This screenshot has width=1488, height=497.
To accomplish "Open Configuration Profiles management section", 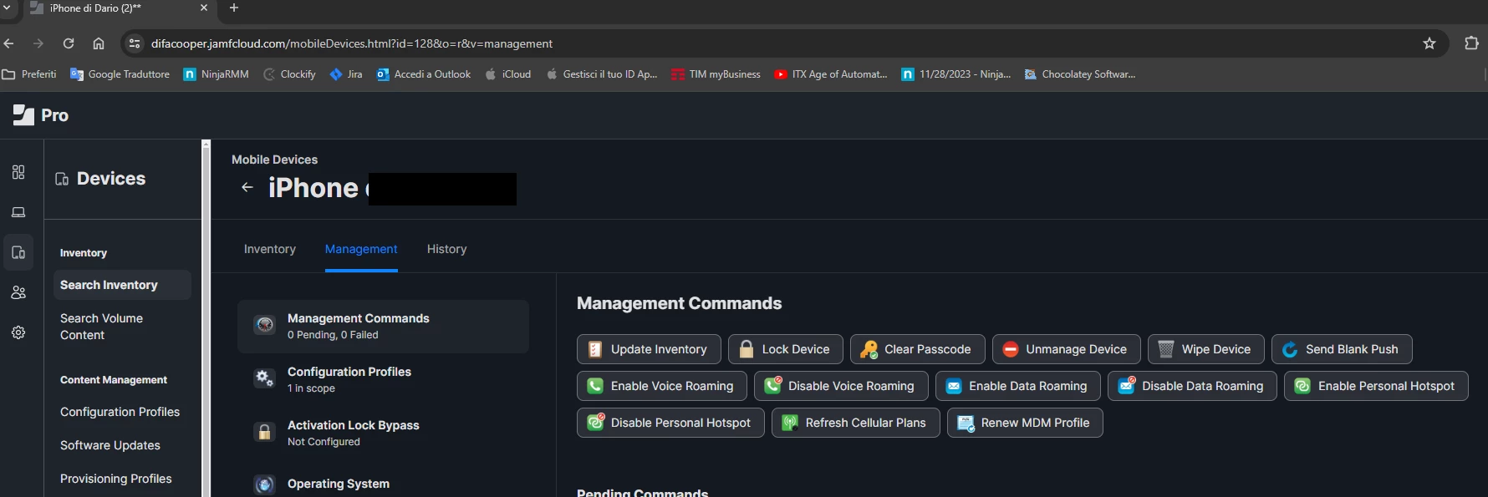I will pyautogui.click(x=383, y=379).
